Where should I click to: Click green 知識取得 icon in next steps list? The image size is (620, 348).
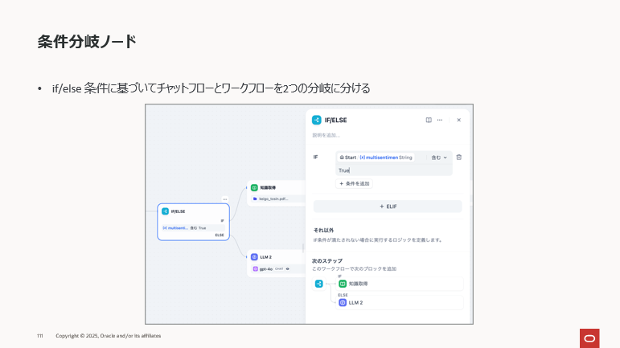click(x=343, y=284)
